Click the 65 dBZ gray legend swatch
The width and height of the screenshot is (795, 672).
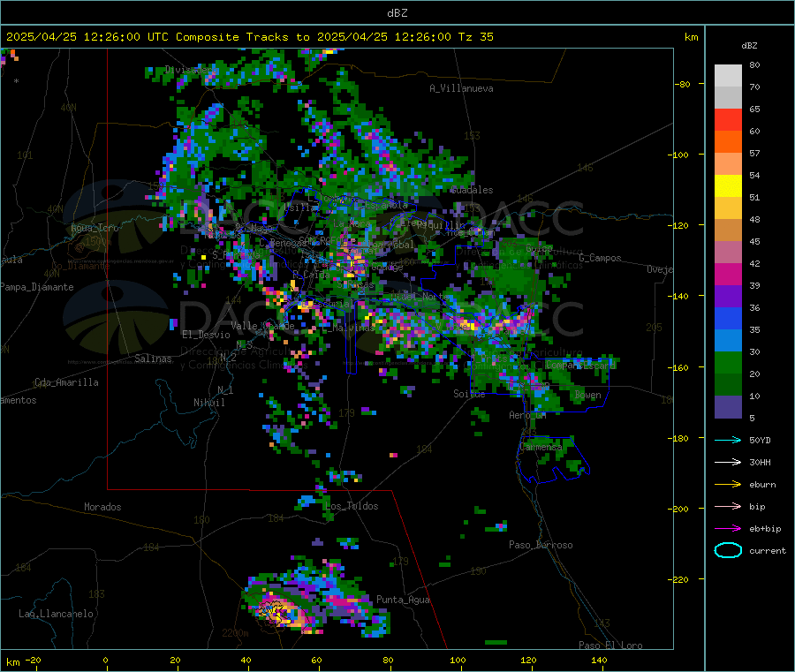(x=728, y=98)
